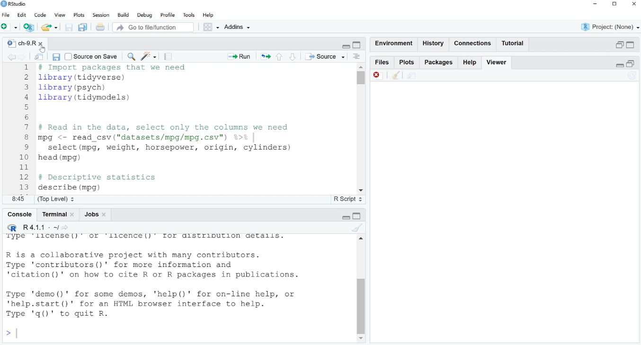This screenshot has height=345, width=641.
Task: Open the Profile menu
Action: (168, 15)
